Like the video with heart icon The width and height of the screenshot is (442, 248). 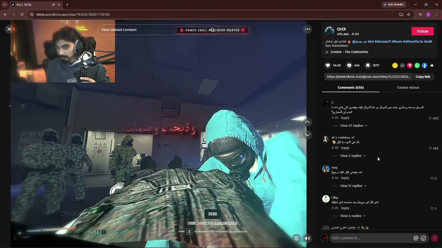click(x=328, y=65)
